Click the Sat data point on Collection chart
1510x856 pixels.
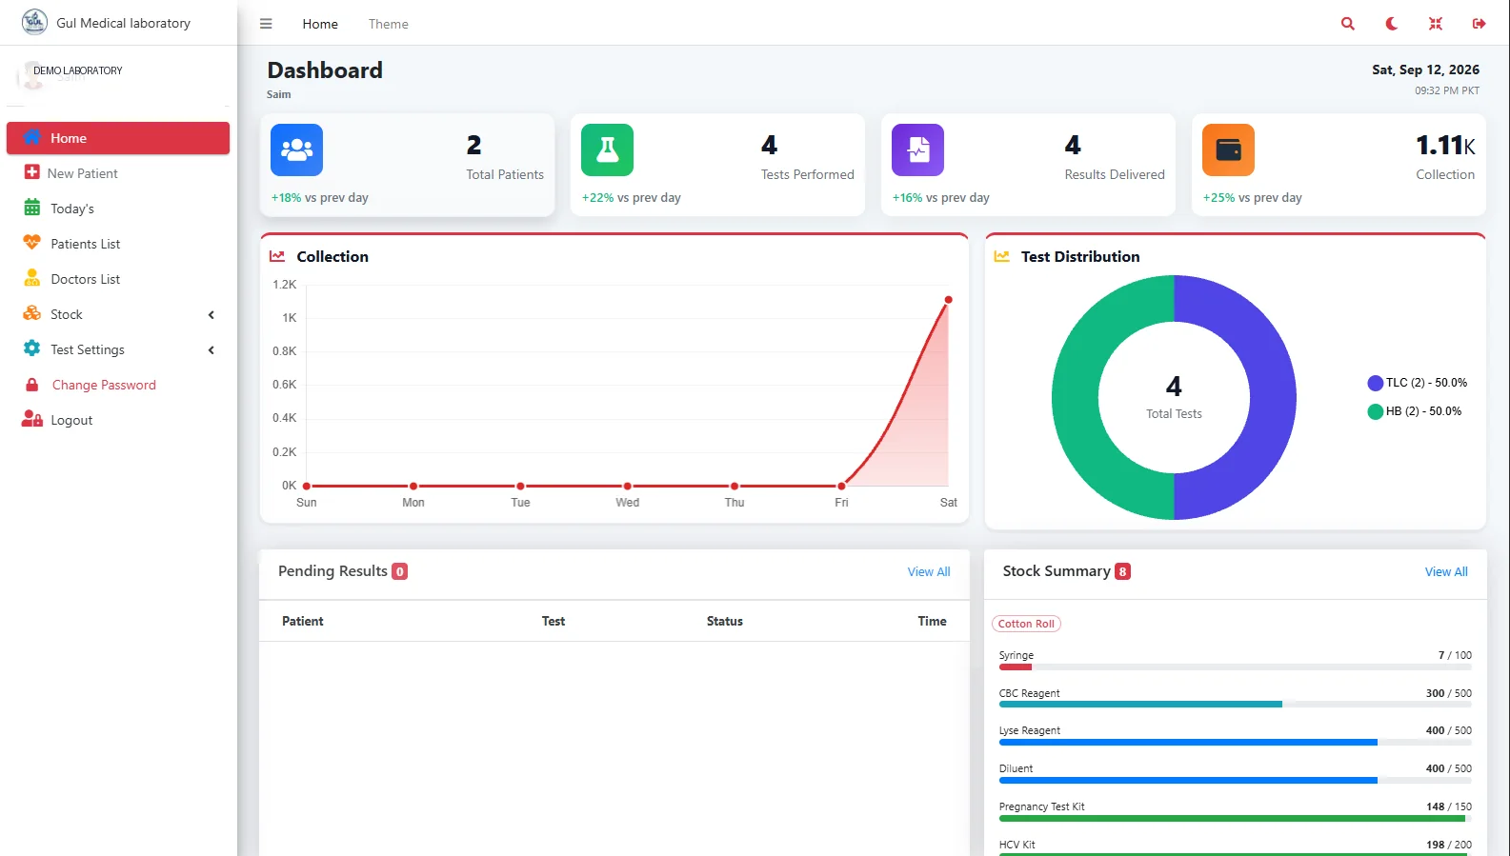pos(948,300)
